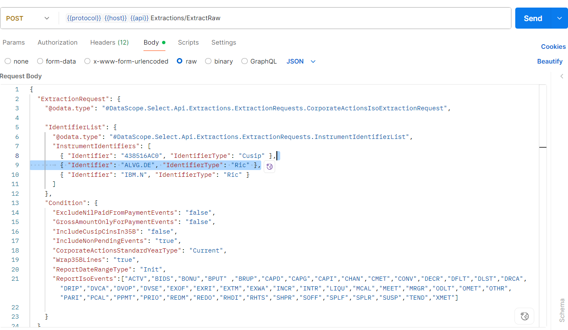
Task: Click line number 9 in gutter
Action: coord(17,165)
